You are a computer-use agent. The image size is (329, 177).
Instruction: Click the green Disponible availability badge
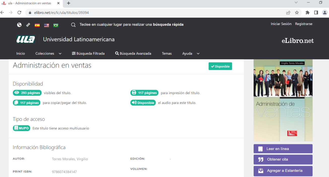(220, 66)
